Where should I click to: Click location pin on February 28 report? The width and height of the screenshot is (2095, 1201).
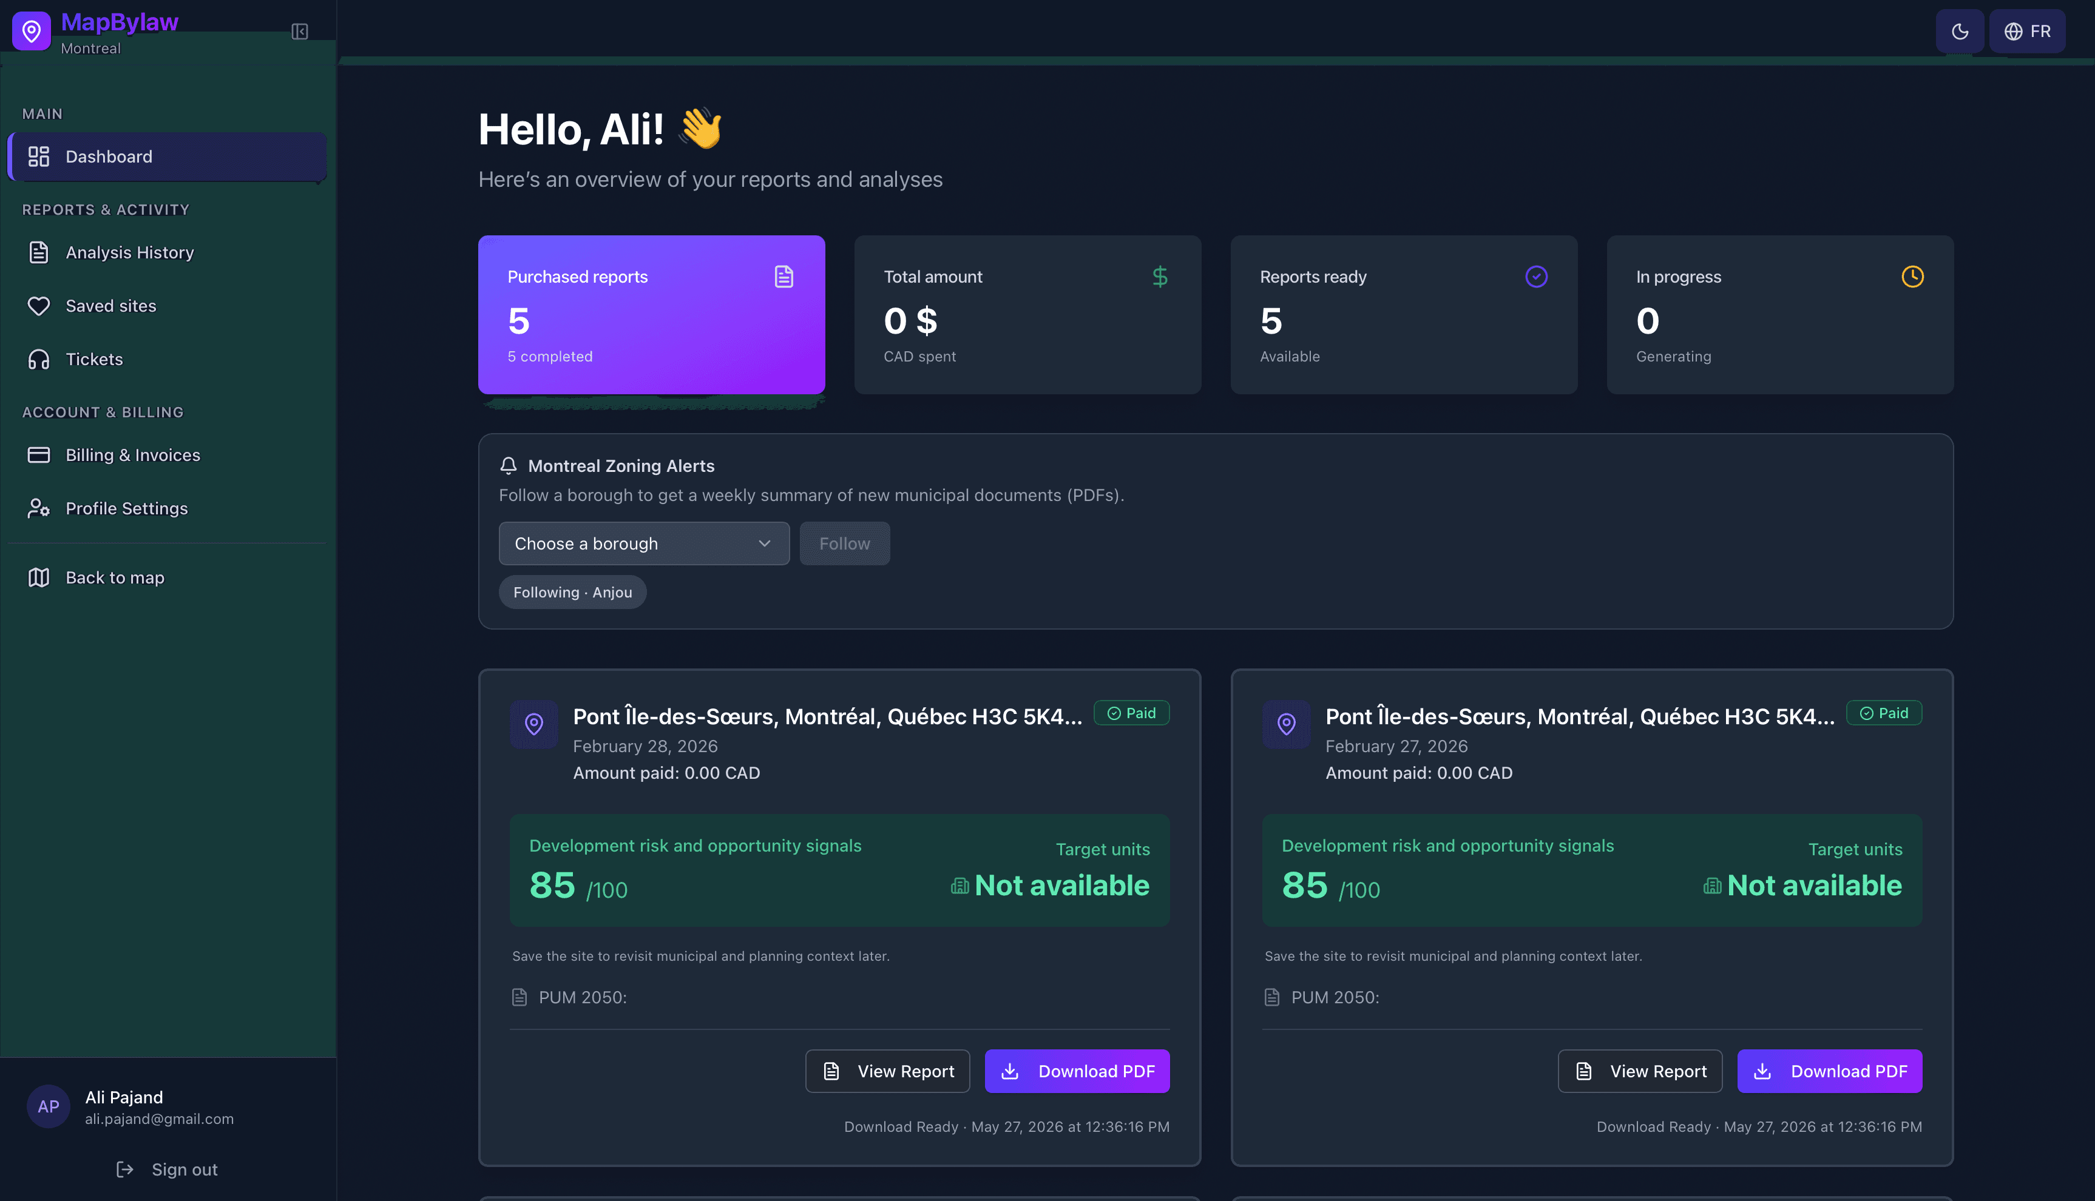coord(534,725)
